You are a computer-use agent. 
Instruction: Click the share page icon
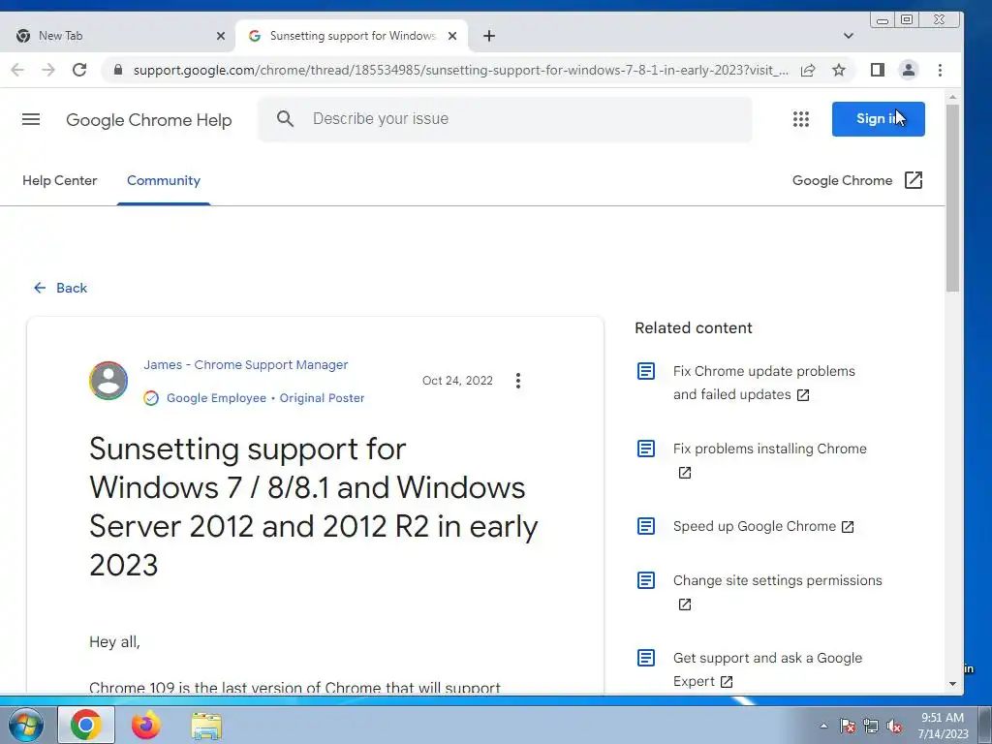coord(808,70)
